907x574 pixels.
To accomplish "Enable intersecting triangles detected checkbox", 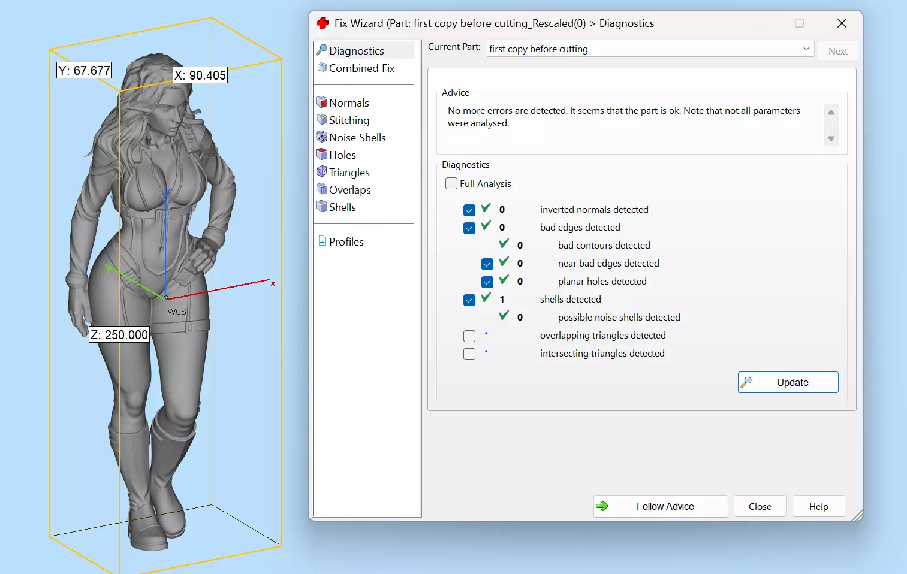I will (469, 354).
